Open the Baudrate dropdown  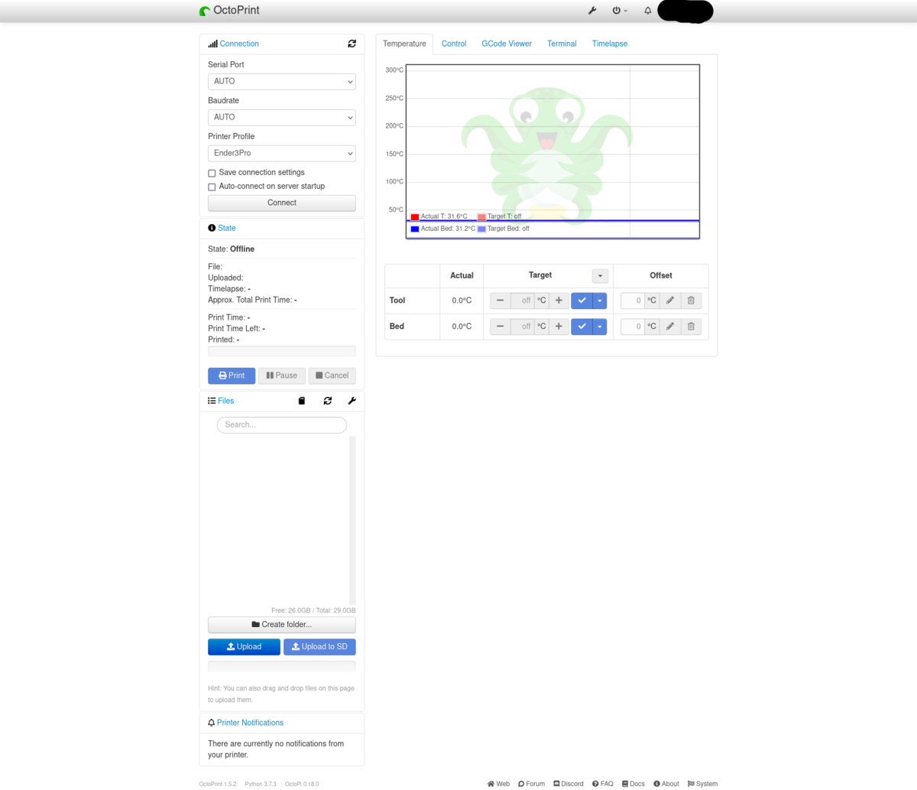282,117
